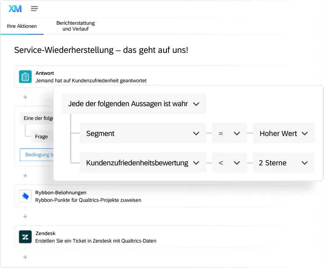The image size is (327, 268).
Task: Add step below the Antwort block
Action: pyautogui.click(x=25, y=97)
